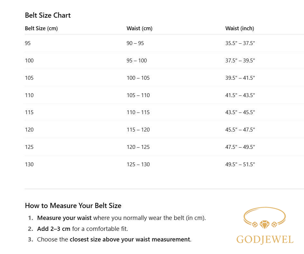Click belt size 95 in first row

[28, 43]
